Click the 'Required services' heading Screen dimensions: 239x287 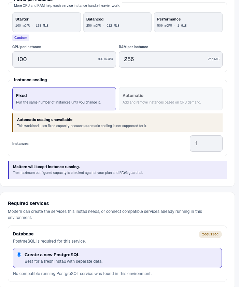[x=28, y=203]
